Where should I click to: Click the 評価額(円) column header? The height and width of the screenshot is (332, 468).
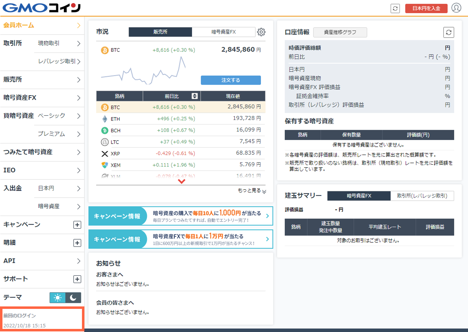click(418, 135)
